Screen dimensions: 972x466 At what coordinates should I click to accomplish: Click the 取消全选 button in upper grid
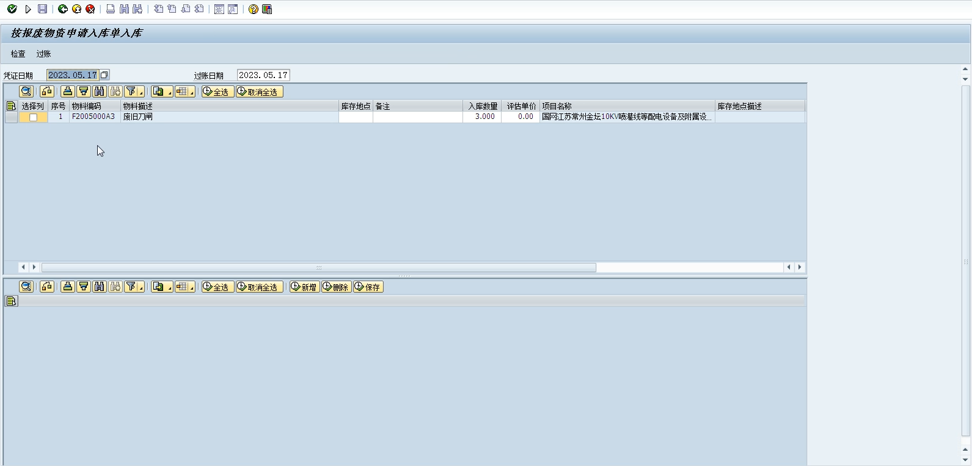[260, 92]
